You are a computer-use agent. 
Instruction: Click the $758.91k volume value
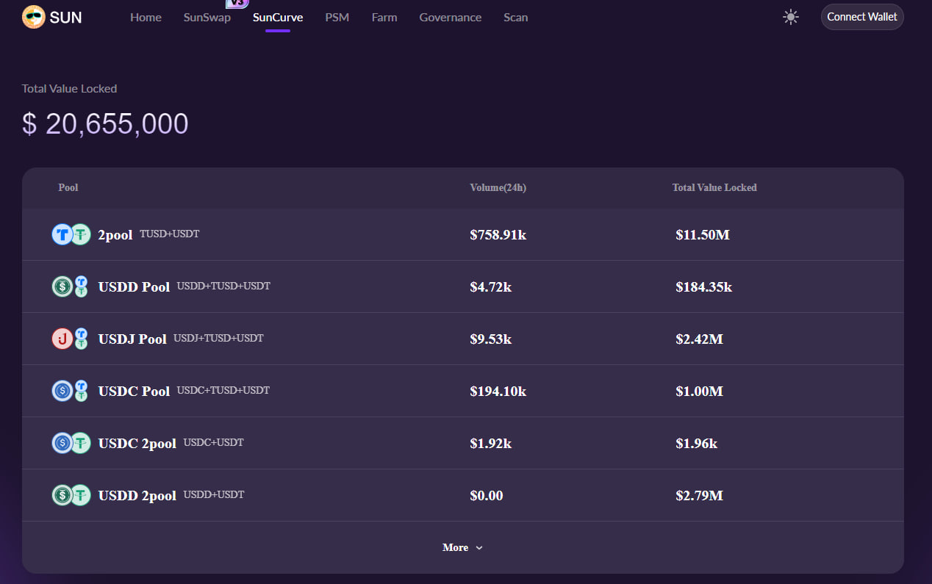point(498,235)
